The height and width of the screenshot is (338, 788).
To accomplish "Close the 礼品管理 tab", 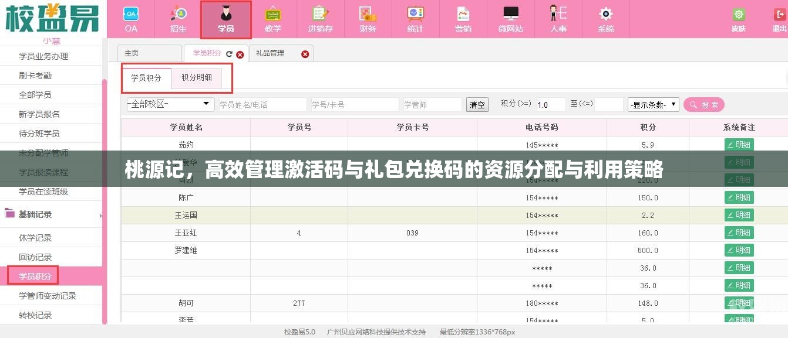I will tap(305, 53).
